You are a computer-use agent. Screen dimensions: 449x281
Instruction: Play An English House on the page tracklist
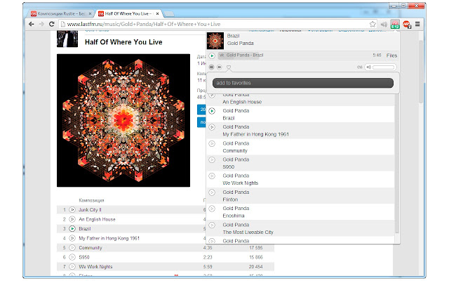click(72, 219)
